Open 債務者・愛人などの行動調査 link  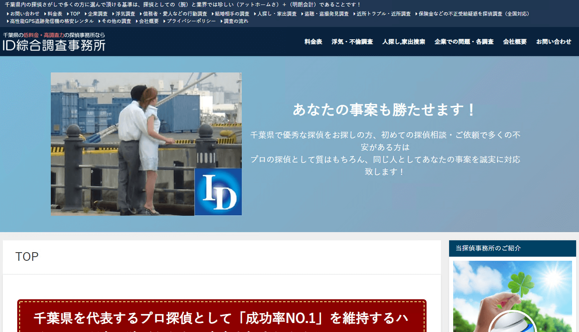click(175, 14)
